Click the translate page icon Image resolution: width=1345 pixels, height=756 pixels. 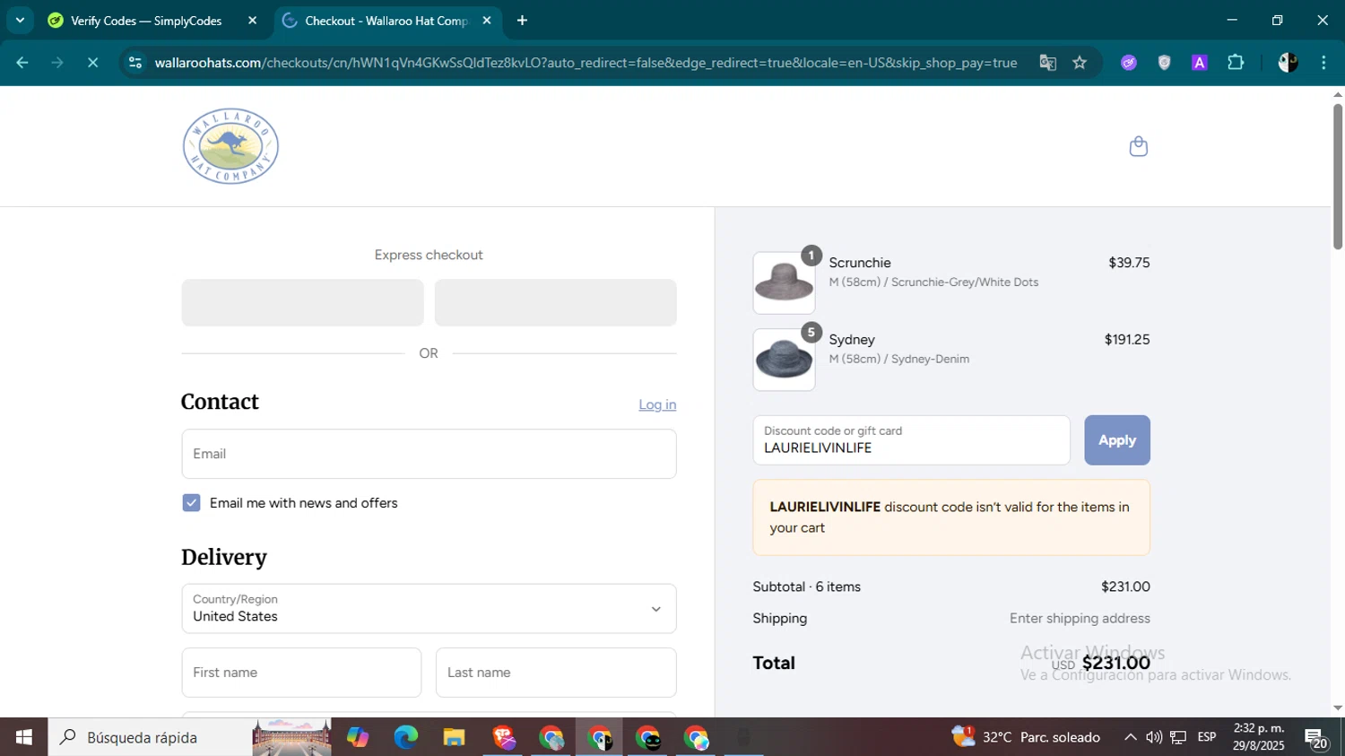coord(1047,63)
